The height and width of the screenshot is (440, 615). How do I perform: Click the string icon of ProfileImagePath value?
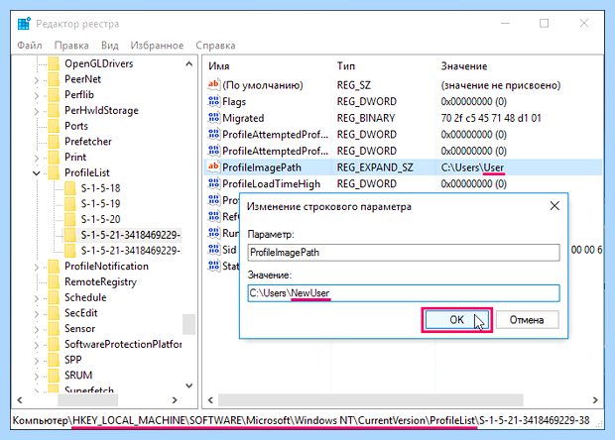coord(213,166)
